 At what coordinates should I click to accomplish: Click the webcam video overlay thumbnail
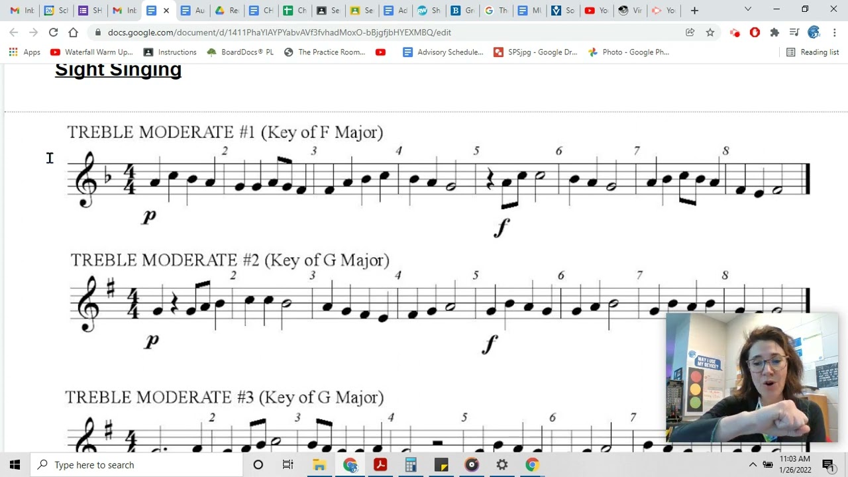pyautogui.click(x=752, y=378)
